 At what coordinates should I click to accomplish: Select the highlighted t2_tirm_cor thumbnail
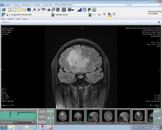(x=78, y=116)
